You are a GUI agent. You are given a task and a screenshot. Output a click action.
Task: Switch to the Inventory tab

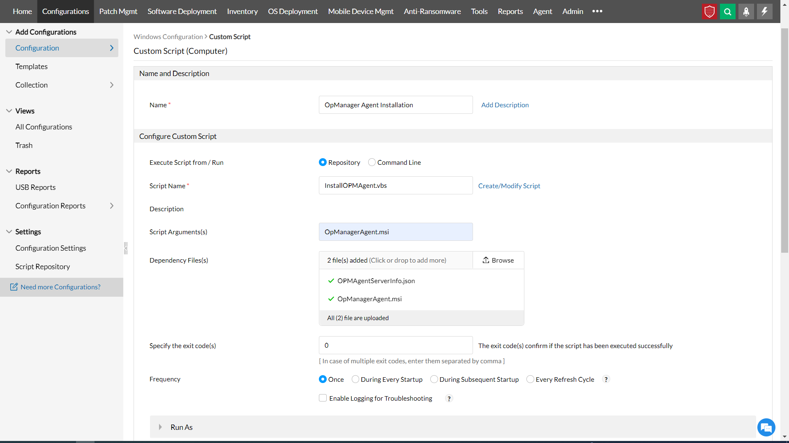pos(242,12)
